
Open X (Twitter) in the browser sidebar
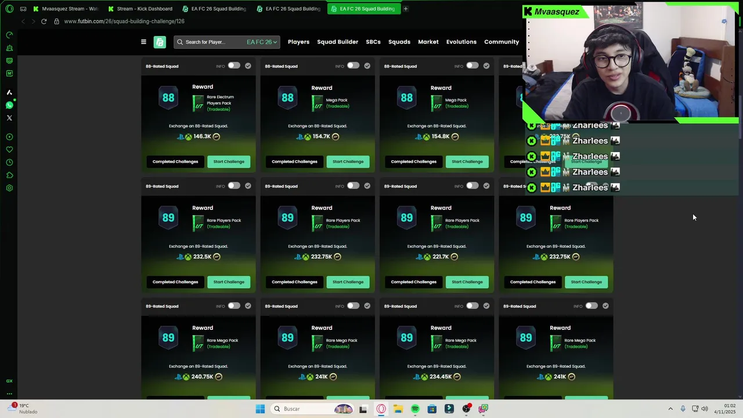pyautogui.click(x=9, y=118)
